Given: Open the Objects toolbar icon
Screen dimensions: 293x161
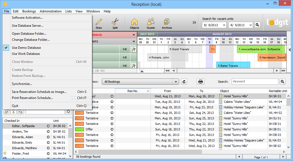Looking at the screenshot, I should click(134, 23).
